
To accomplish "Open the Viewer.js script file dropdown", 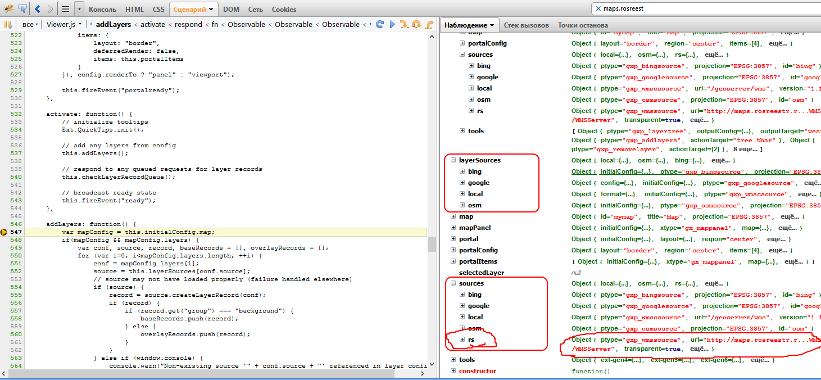I will click(x=65, y=25).
